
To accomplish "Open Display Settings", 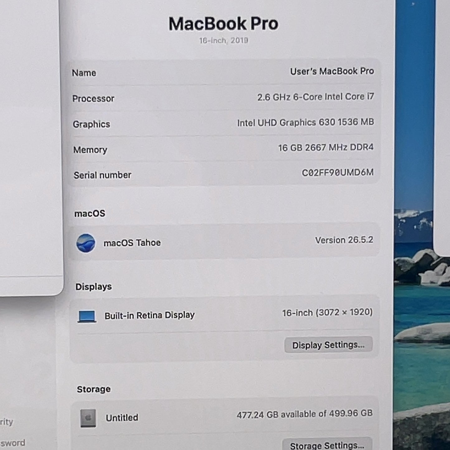I will pyautogui.click(x=328, y=345).
